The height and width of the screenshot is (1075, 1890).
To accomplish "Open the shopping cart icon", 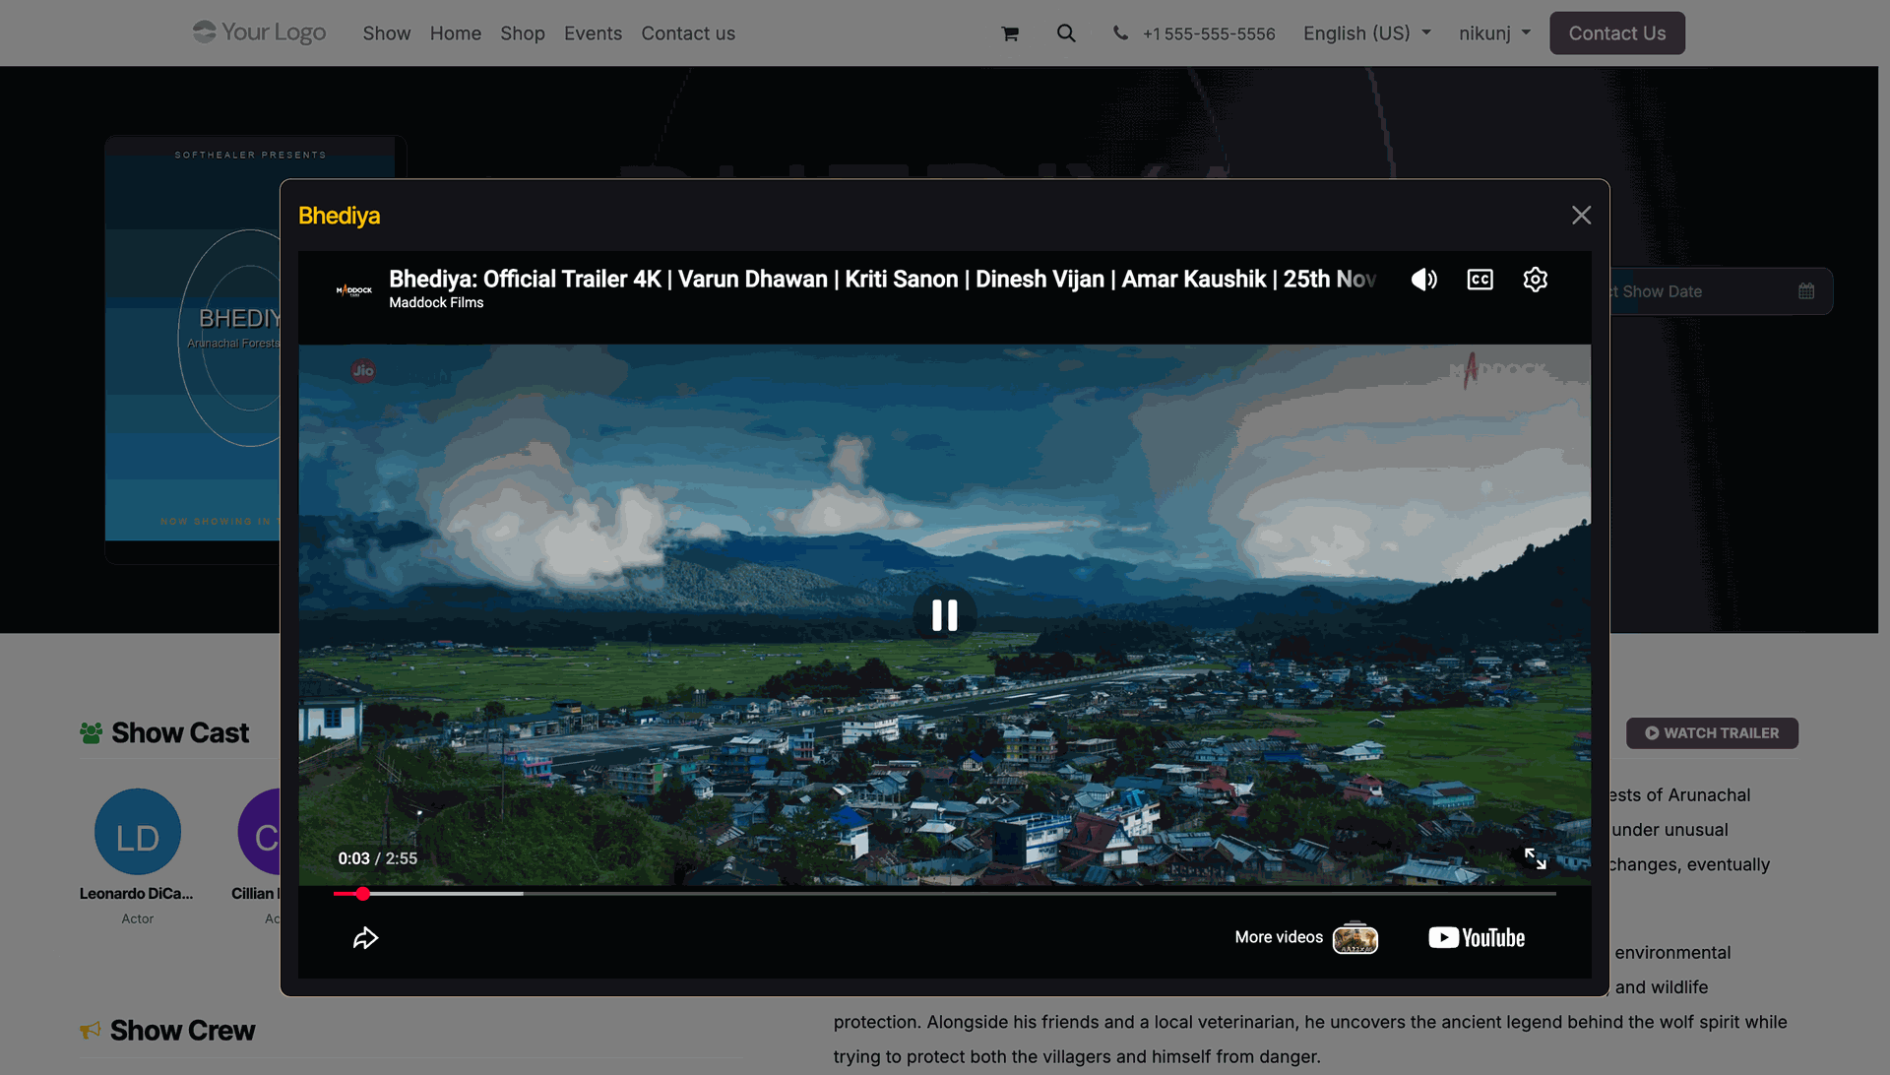I will 1010,33.
